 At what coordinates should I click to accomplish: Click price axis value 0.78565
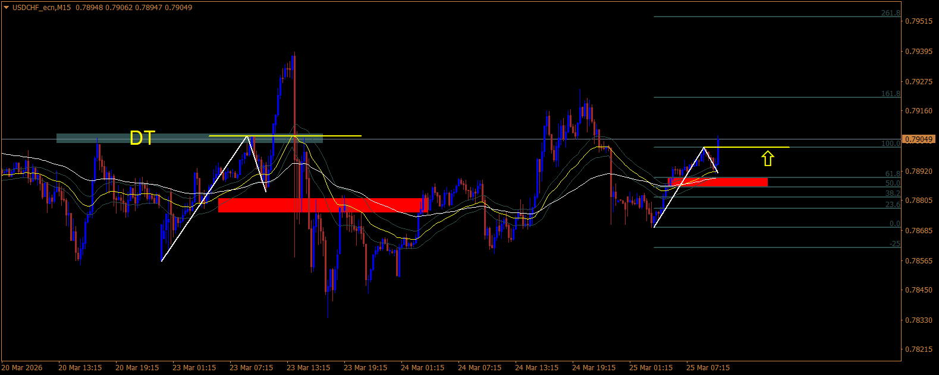tap(918, 260)
